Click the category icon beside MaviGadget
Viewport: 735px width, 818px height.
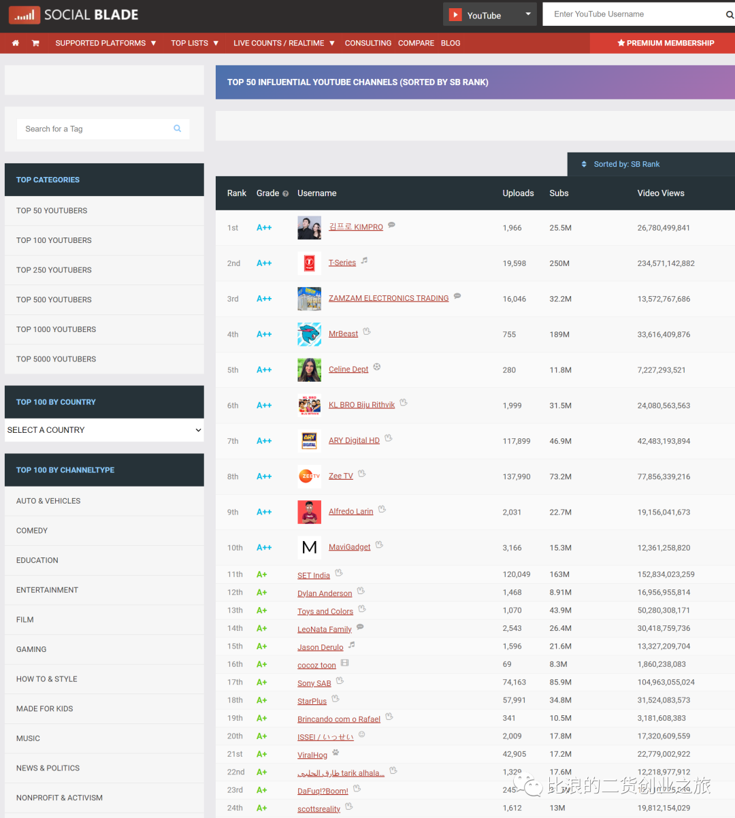[379, 544]
